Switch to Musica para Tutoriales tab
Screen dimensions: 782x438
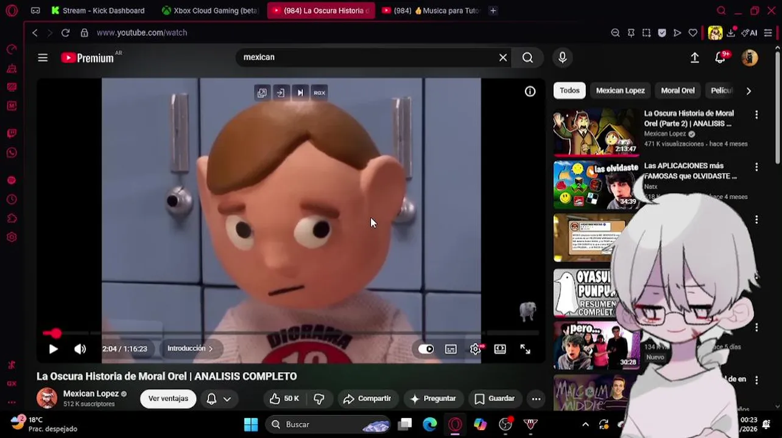(x=431, y=10)
